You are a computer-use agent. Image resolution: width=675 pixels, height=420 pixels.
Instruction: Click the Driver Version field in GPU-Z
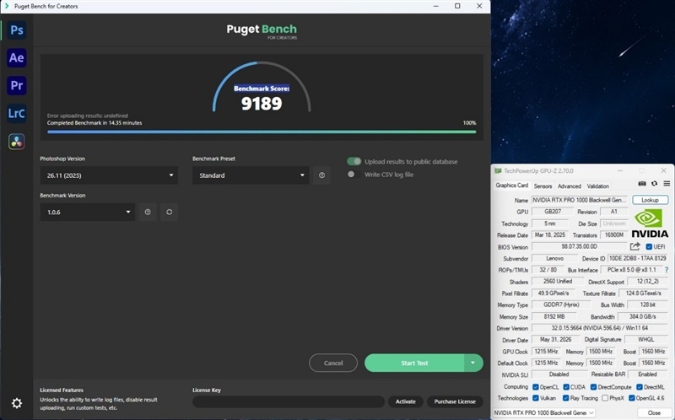click(600, 328)
